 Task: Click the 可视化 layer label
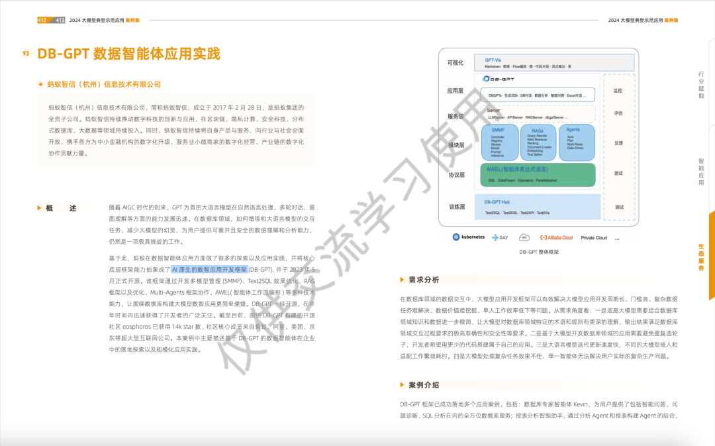[455, 63]
